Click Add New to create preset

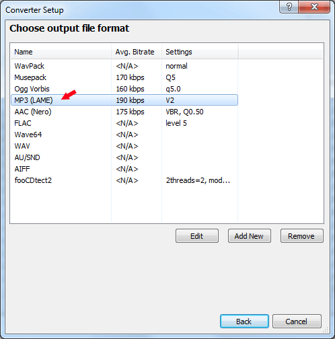(250, 236)
